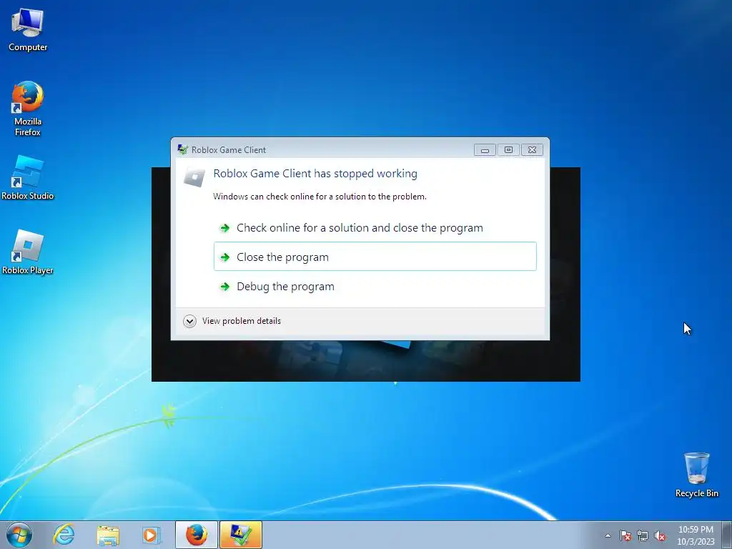Screen dimensions: 732x549
Task: Close the Roblox Game Client dialog
Action: point(532,150)
